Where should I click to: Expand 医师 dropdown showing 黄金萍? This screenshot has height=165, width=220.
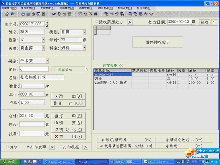(44, 48)
